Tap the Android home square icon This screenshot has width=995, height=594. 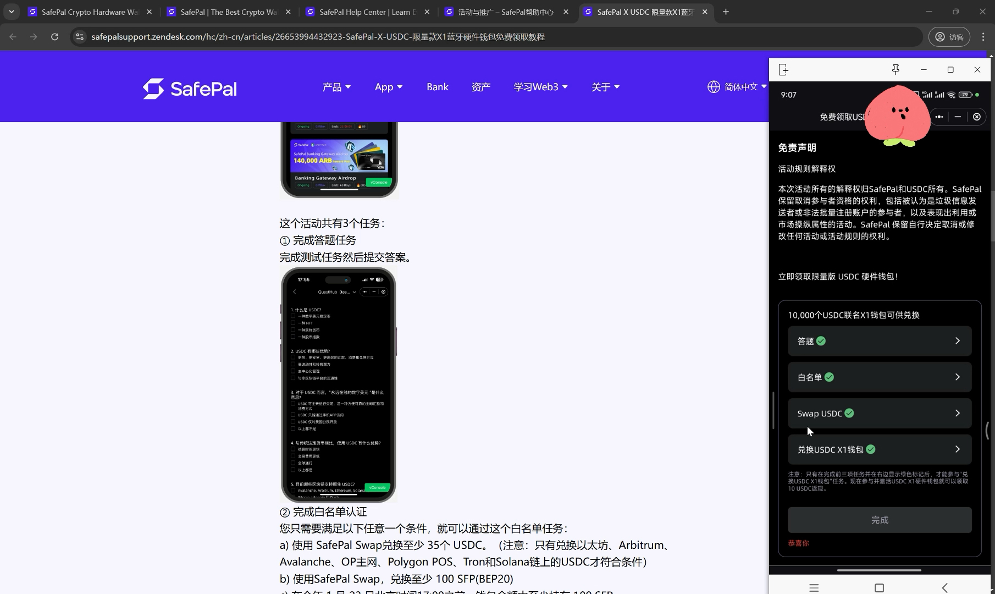[x=880, y=588]
